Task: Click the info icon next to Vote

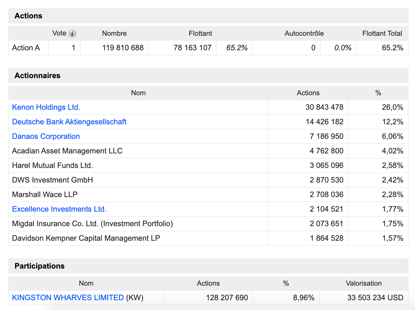Action: tap(72, 33)
